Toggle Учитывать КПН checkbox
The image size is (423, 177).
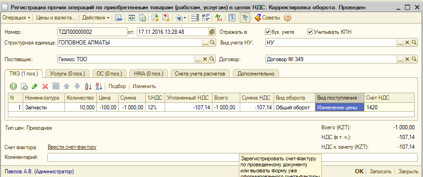(x=310, y=32)
